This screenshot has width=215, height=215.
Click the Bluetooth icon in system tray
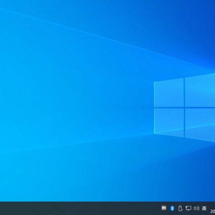(x=172, y=208)
